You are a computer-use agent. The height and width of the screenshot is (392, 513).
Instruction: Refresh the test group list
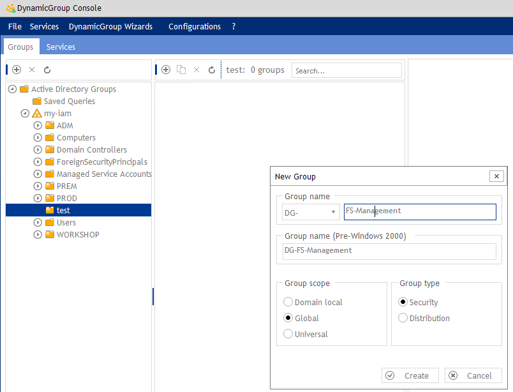pyautogui.click(x=212, y=70)
